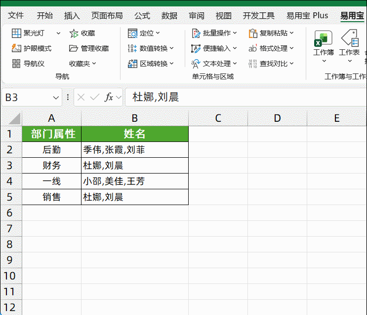This screenshot has height=315, width=367.
Task: Switch to the 视图 ribbon tab
Action: coord(224,16)
